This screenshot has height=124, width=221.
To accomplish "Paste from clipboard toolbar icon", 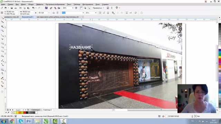I will point(28,8).
